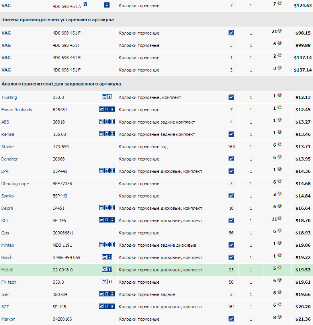Screen dimensions: 313x325
Task: Open the Metelli brand link
Action: 7,270
